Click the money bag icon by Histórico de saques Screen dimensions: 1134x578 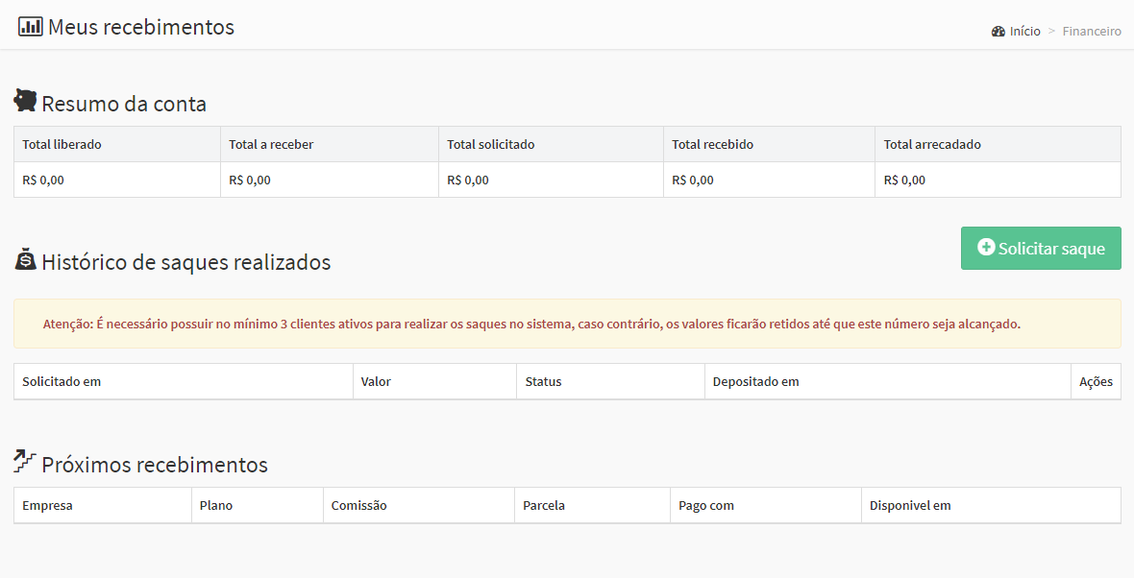(x=25, y=259)
